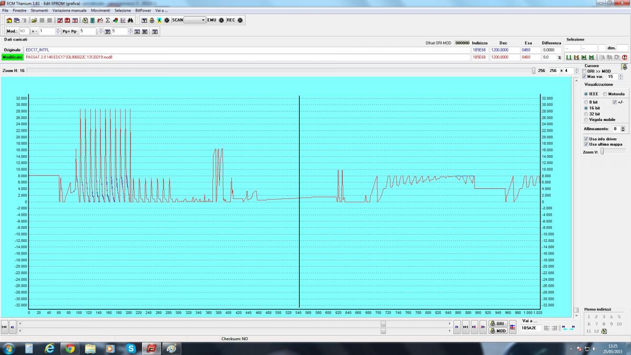The image size is (631, 355).
Task: Open the Vai a ... menu
Action: click(x=161, y=11)
